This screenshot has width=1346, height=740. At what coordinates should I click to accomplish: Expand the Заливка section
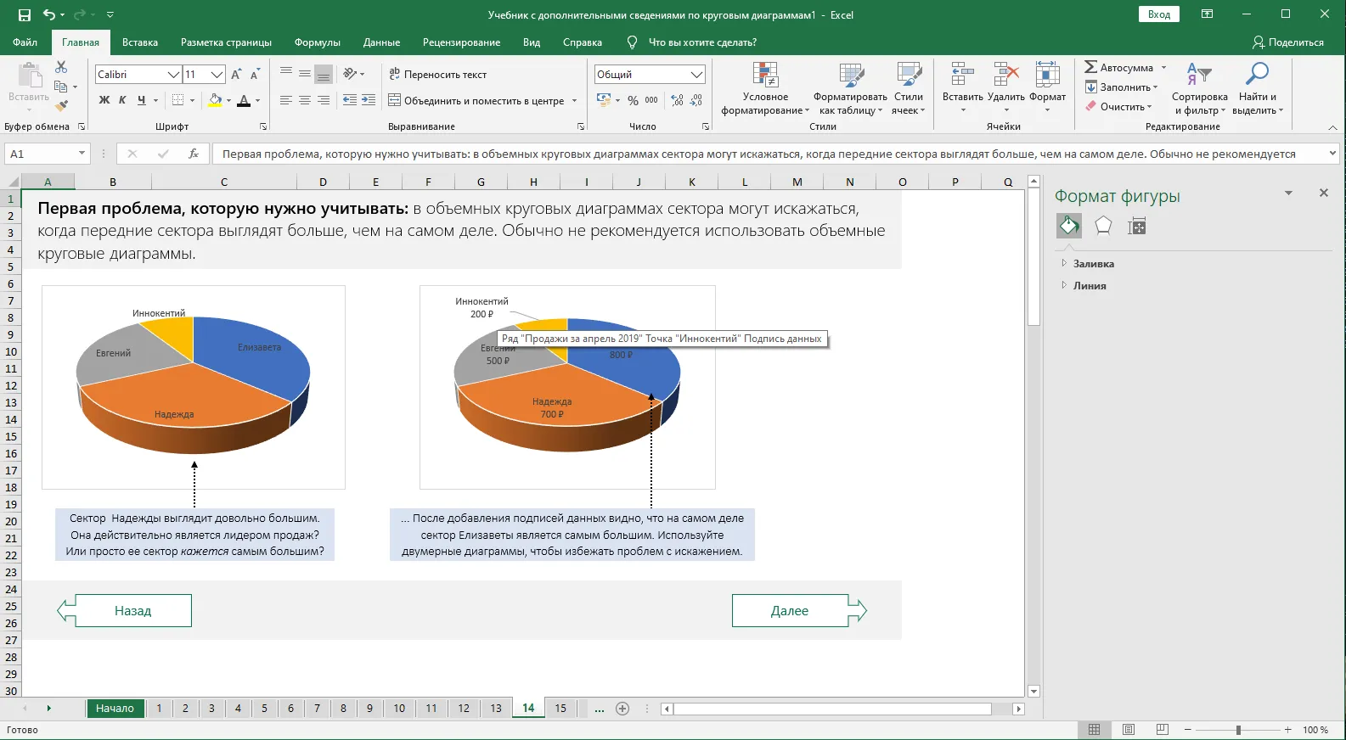click(1093, 264)
